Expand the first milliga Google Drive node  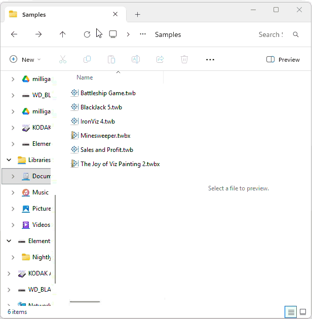coord(13,79)
